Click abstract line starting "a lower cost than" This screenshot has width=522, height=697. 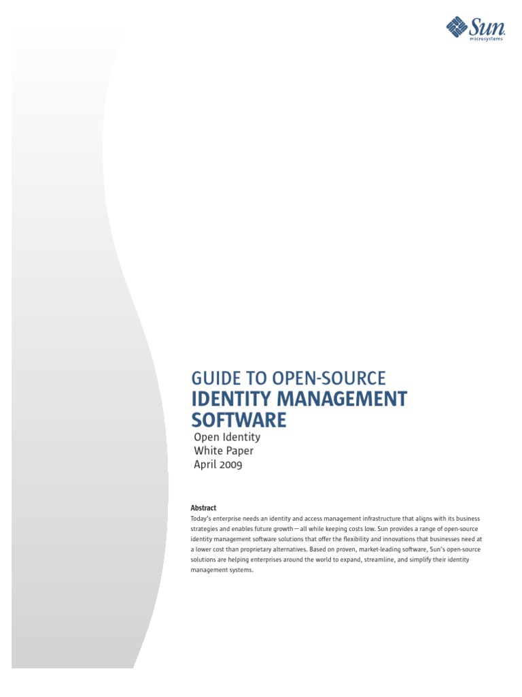pyautogui.click(x=336, y=549)
